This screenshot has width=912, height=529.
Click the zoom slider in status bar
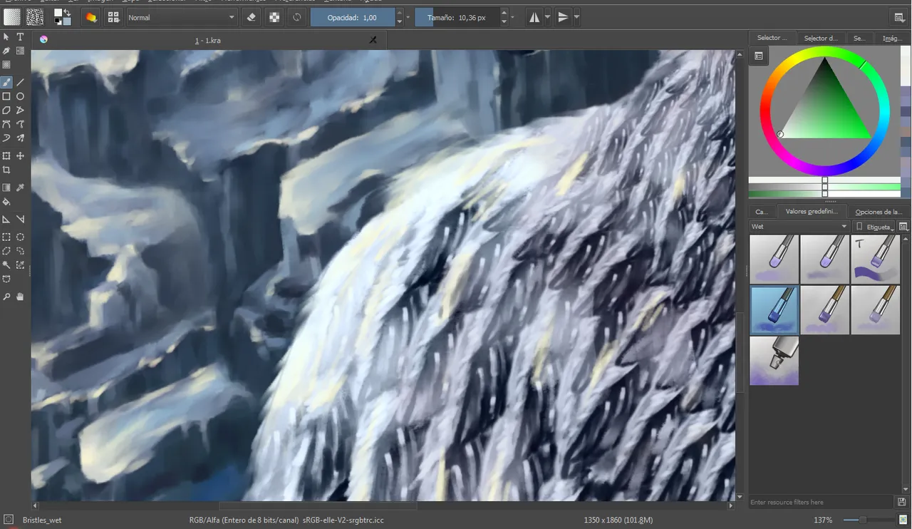pyautogui.click(x=868, y=520)
